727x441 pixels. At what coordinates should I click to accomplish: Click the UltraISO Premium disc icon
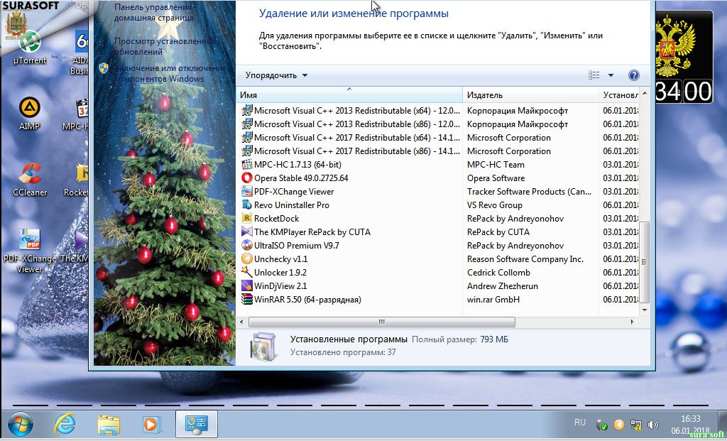[x=247, y=245]
